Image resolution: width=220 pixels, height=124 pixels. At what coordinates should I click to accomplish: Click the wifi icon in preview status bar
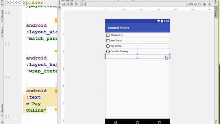click(x=158, y=21)
